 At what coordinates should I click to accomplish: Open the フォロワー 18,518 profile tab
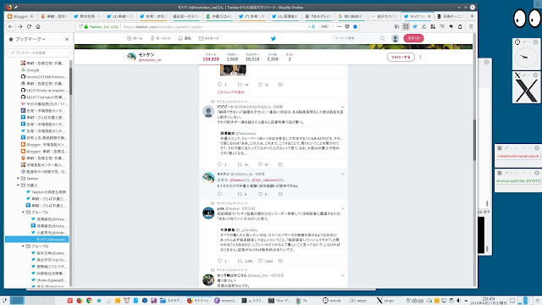pyautogui.click(x=252, y=58)
